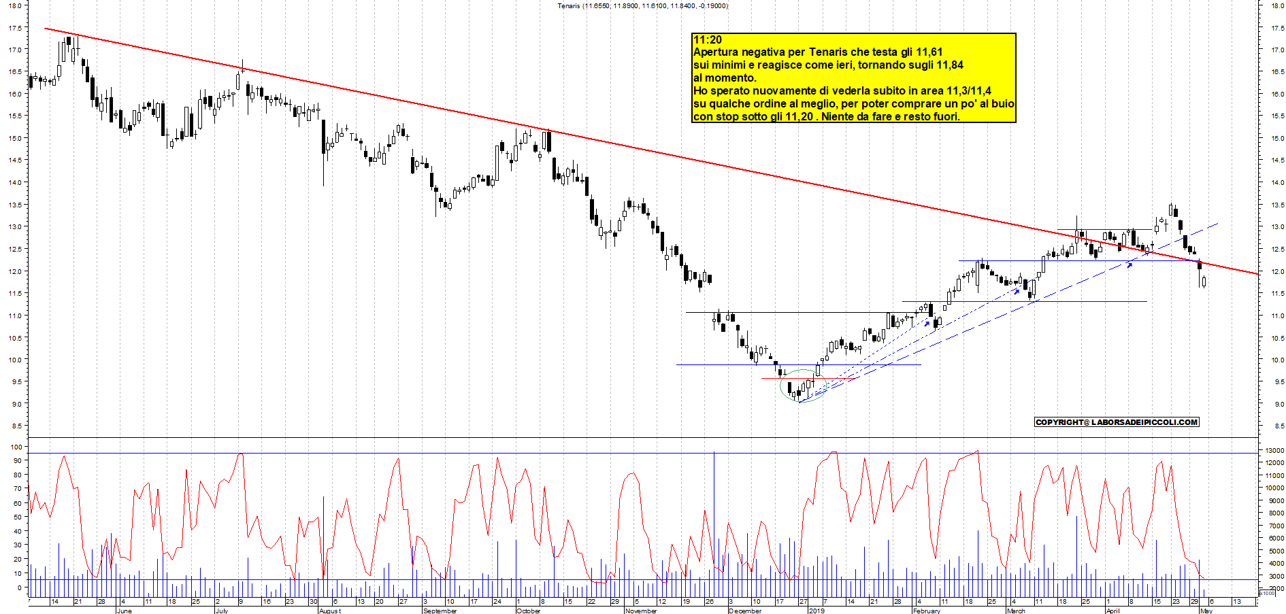
Task: Click '16.5' on the right price scale
Action: (1277, 72)
